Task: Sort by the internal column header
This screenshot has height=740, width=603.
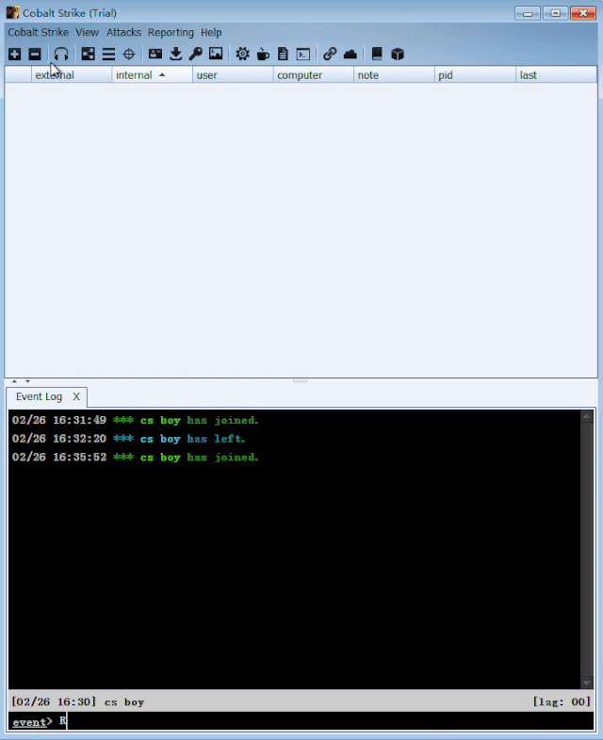Action: coord(152,75)
